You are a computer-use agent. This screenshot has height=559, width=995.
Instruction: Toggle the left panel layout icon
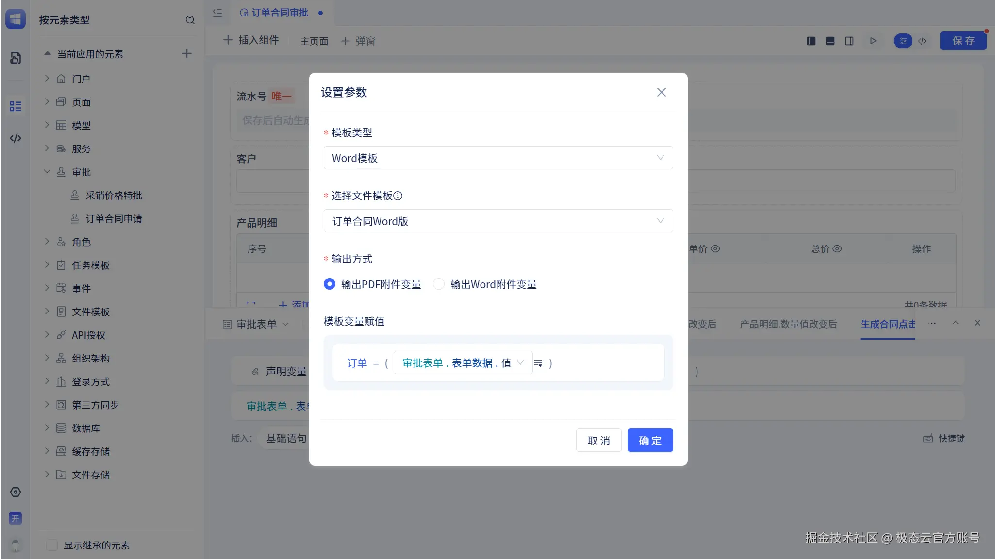pyautogui.click(x=811, y=41)
